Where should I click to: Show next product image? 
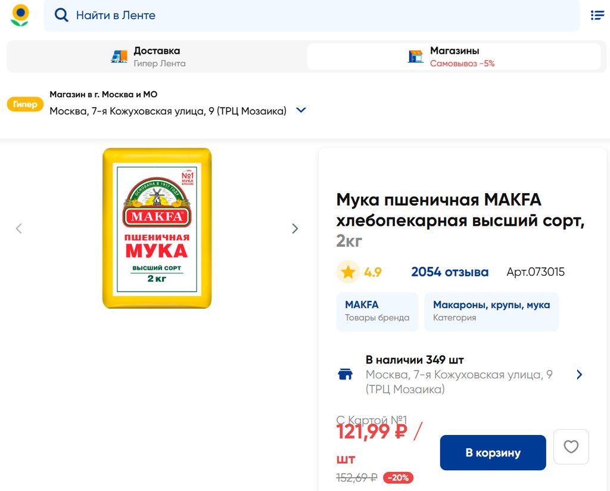point(295,228)
